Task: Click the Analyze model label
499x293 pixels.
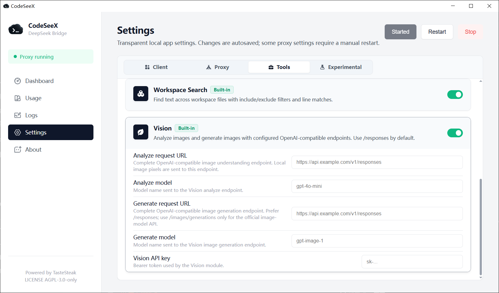Action: [153, 183]
